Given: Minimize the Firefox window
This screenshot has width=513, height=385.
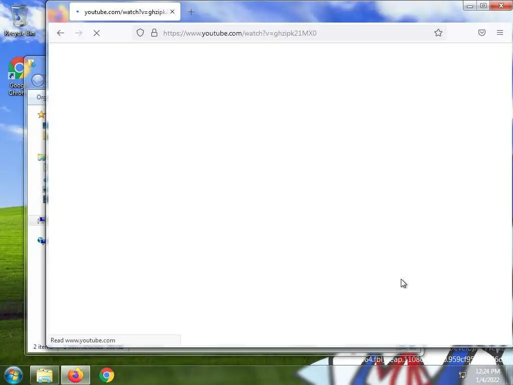Looking at the screenshot, I should click(x=470, y=6).
